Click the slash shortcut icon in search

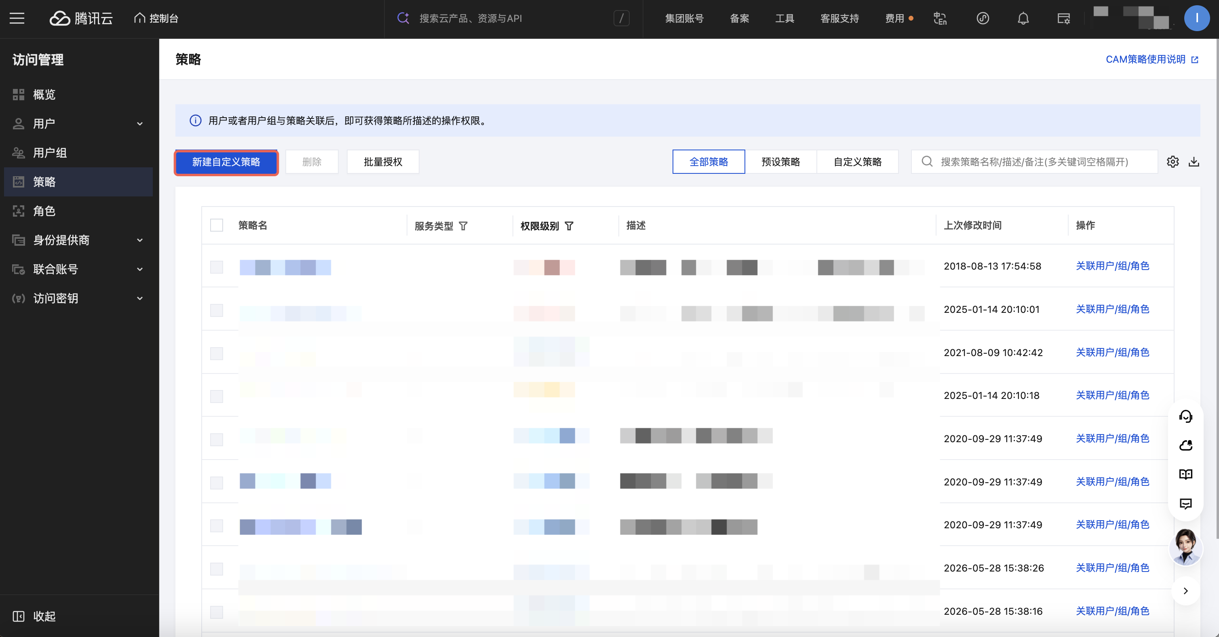[x=621, y=19]
